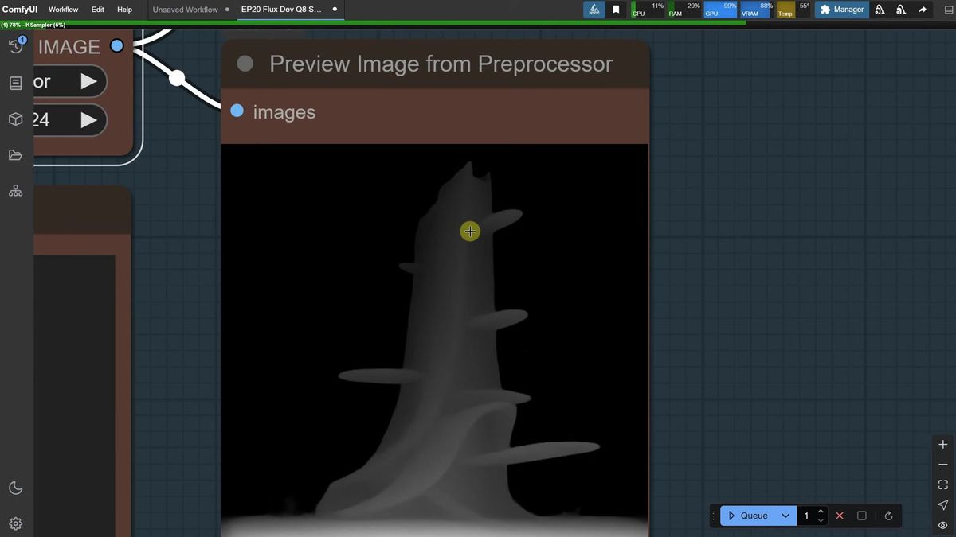Click the blue boat logo icon in toolbar
956x537 pixels.
coord(594,10)
